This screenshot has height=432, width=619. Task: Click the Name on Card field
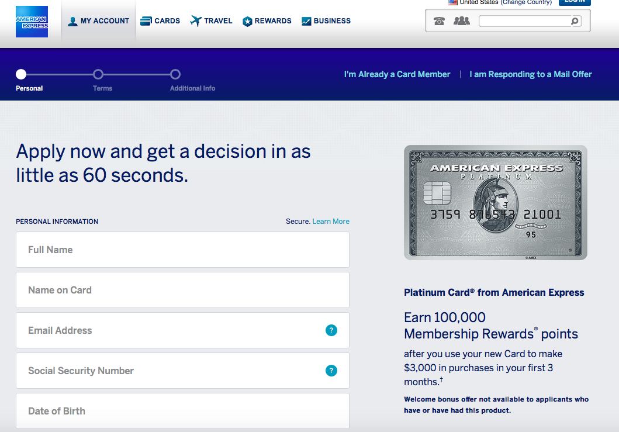point(182,290)
